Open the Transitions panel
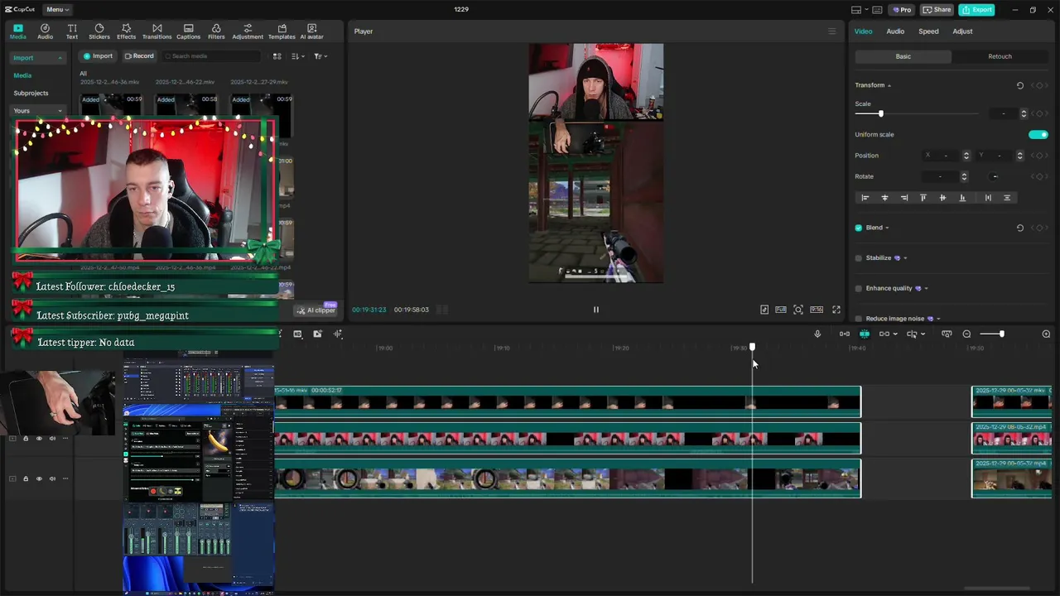Viewport: 1060px width, 596px height. coord(157,31)
